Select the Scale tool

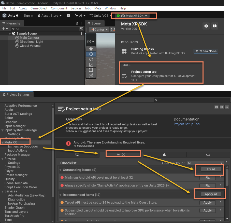coord(91,65)
